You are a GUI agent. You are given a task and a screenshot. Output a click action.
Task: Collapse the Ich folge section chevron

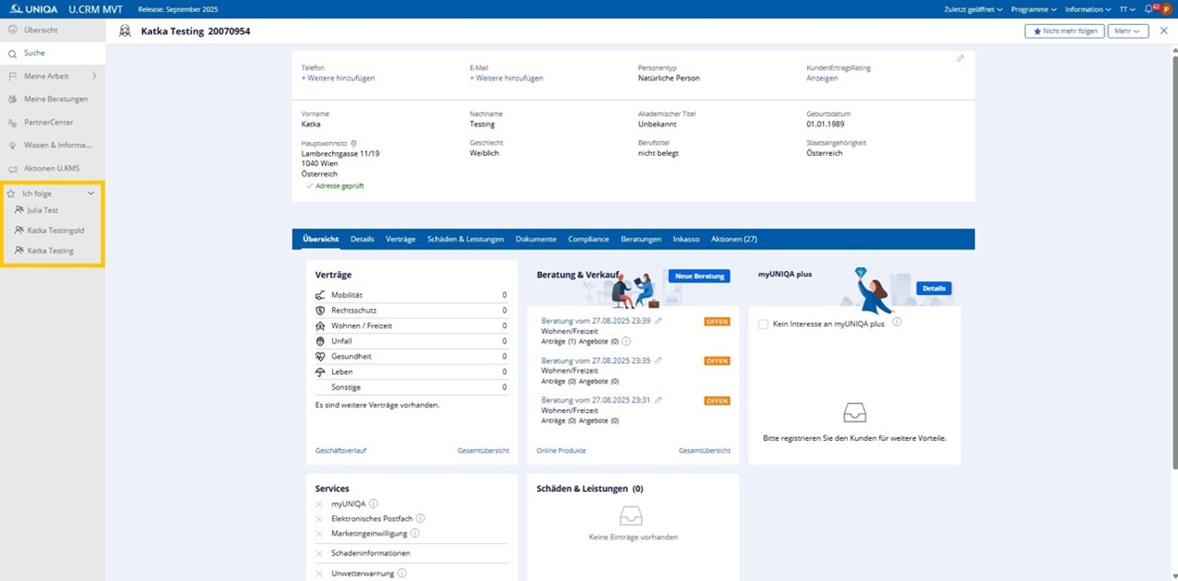click(91, 193)
